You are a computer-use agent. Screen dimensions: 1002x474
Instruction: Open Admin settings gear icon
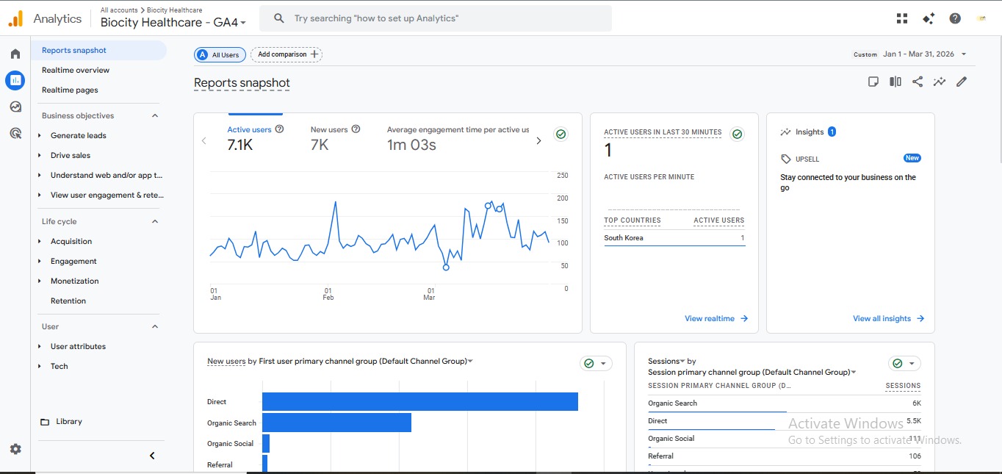click(15, 449)
